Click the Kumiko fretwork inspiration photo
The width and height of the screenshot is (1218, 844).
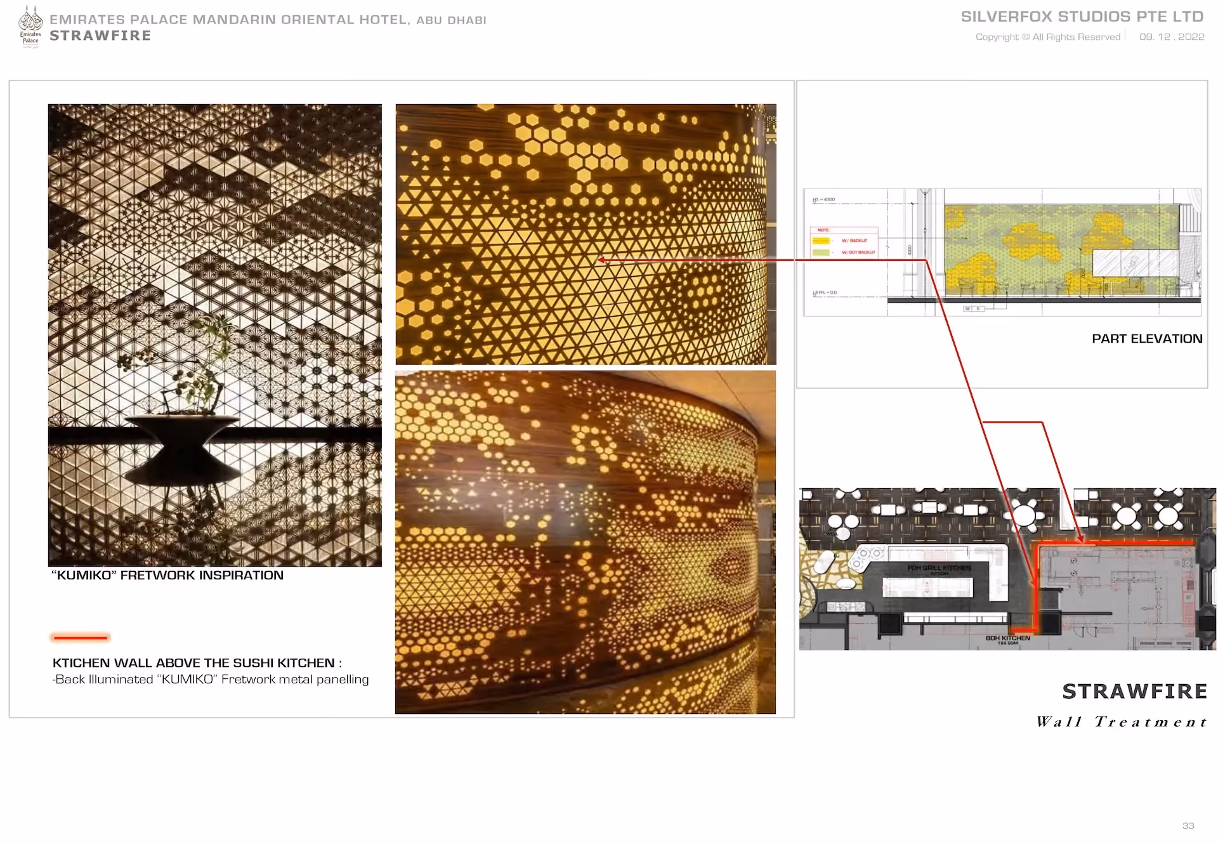[215, 335]
